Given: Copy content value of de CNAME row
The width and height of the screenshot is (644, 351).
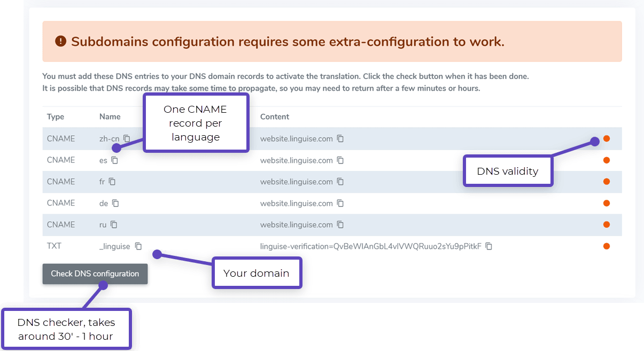Looking at the screenshot, I should (340, 203).
